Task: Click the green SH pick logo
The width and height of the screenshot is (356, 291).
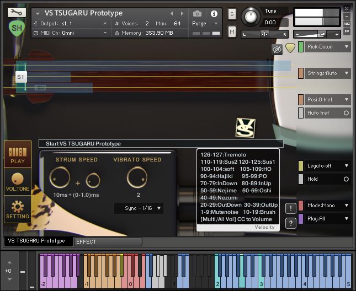Action: tap(17, 28)
